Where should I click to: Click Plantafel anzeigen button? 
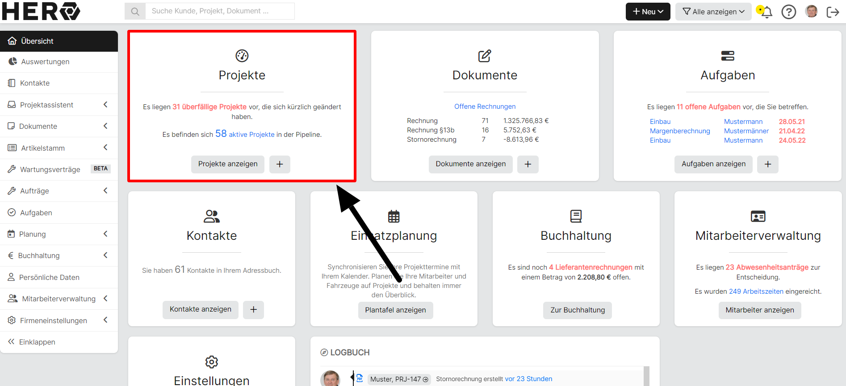pos(395,310)
